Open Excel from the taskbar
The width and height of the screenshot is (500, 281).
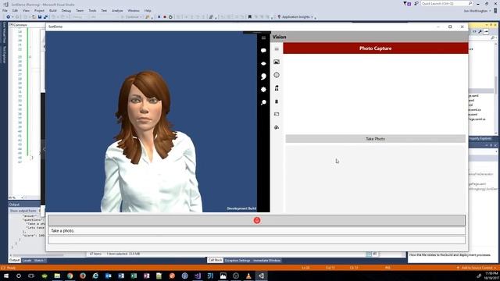134,276
